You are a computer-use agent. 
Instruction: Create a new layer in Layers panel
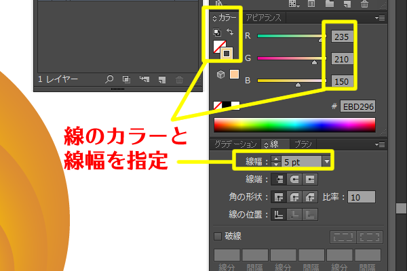[x=161, y=80]
